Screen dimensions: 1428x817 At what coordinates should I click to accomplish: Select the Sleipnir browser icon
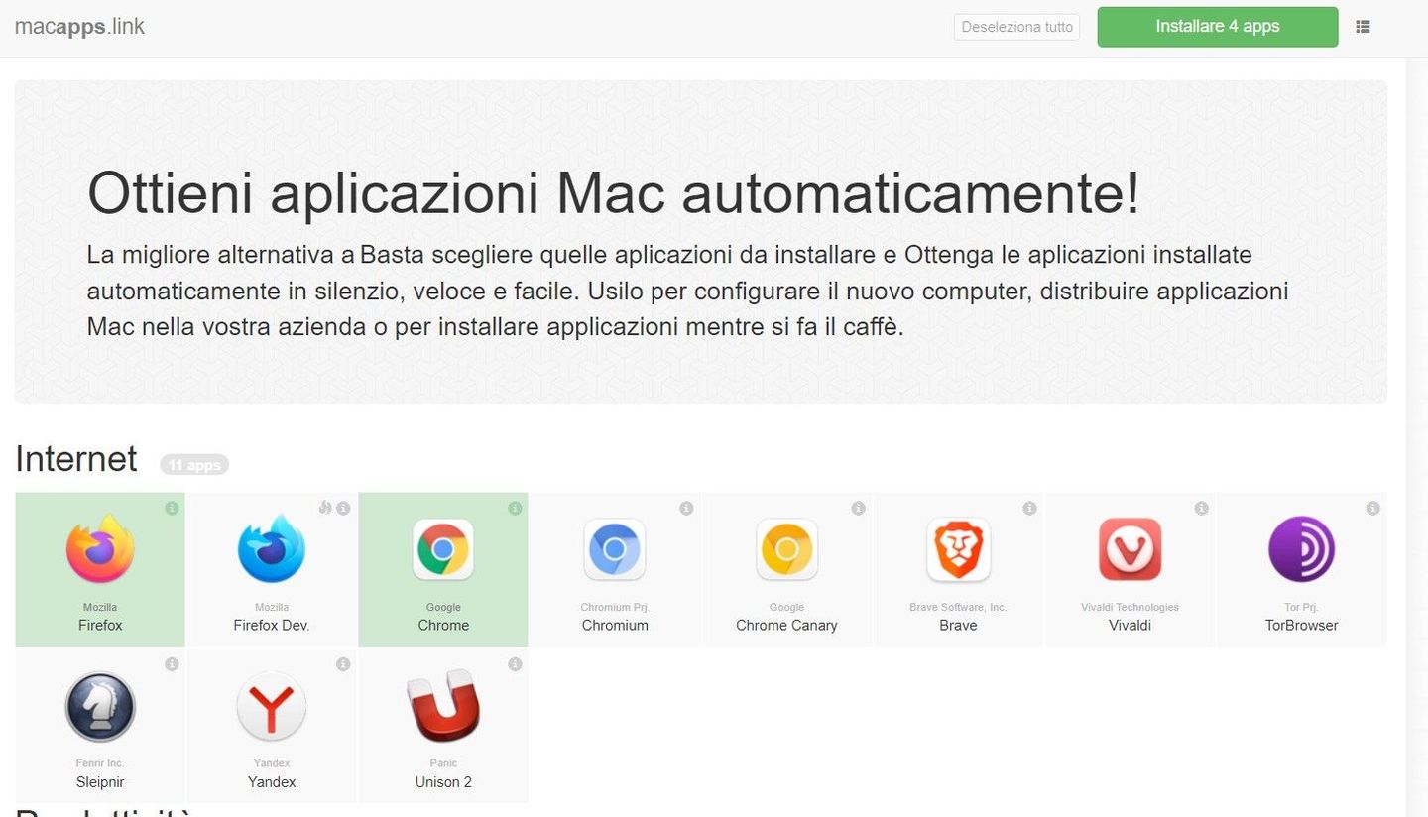(x=100, y=706)
